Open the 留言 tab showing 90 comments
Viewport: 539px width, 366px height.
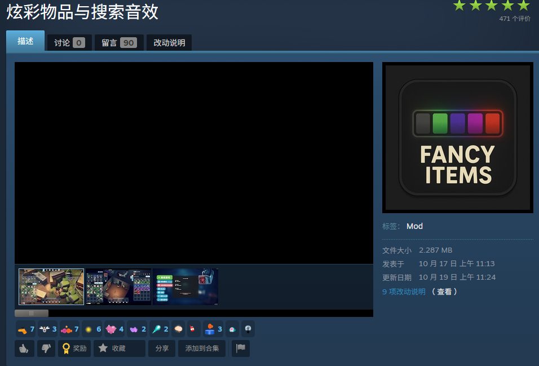(118, 42)
